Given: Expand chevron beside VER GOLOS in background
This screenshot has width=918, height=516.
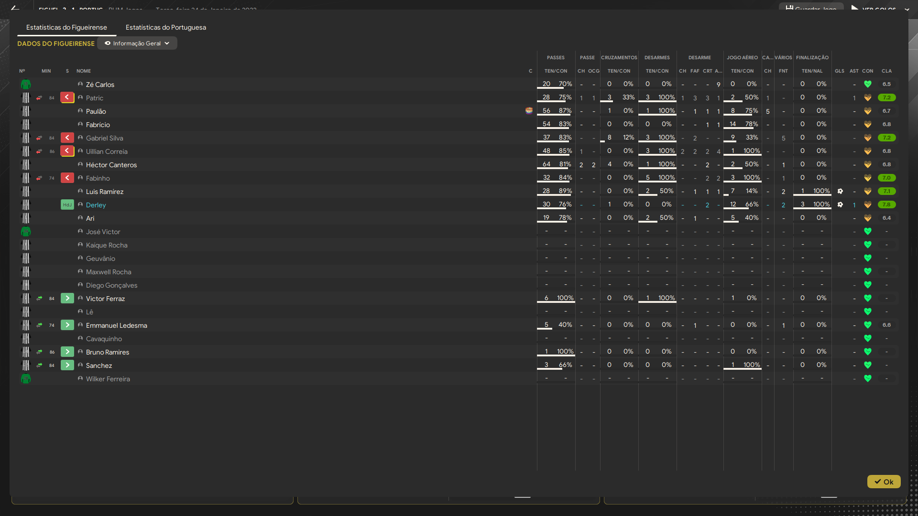Looking at the screenshot, I should tap(907, 9).
